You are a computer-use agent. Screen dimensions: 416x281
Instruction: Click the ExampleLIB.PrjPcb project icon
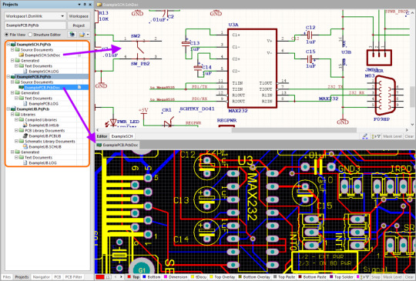13,109
